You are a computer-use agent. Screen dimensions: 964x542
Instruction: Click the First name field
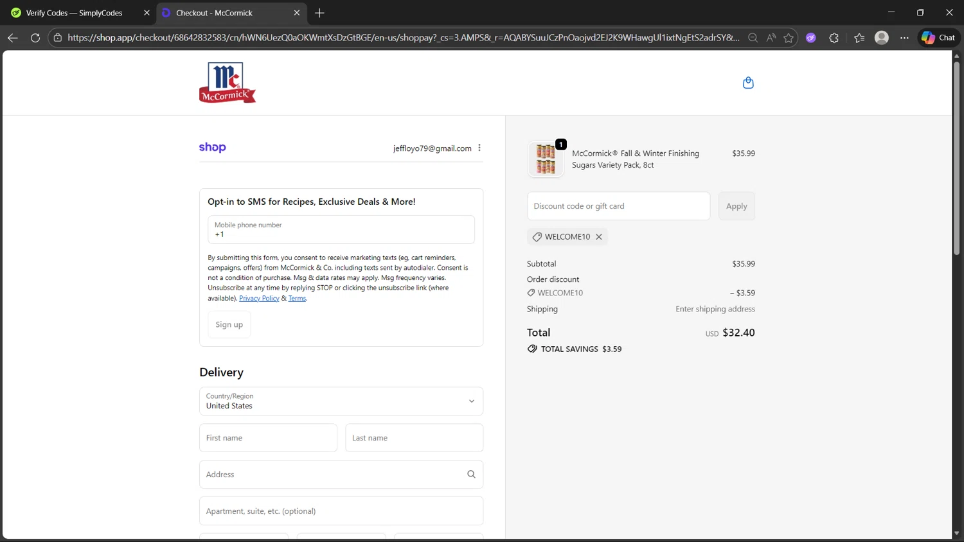pyautogui.click(x=268, y=438)
